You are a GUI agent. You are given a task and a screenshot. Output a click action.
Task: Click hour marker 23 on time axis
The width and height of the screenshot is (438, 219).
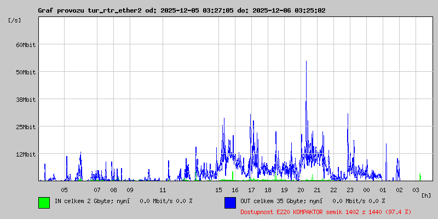tap(350, 190)
